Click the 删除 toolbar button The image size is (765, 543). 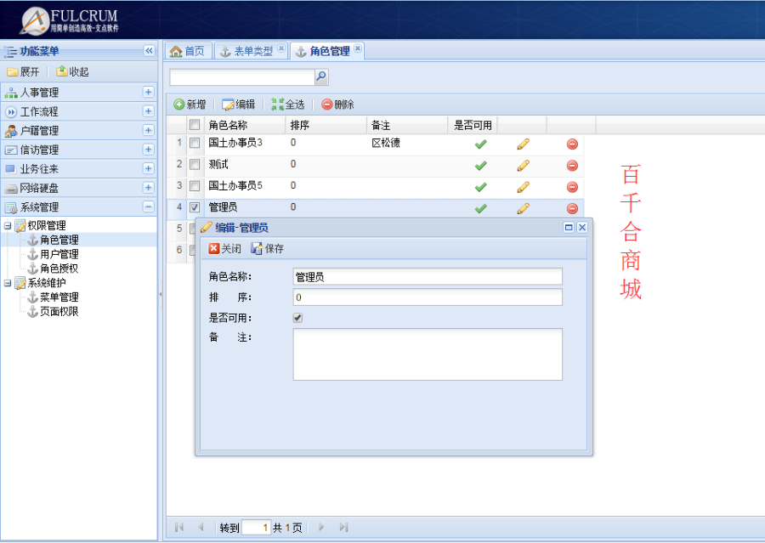337,105
